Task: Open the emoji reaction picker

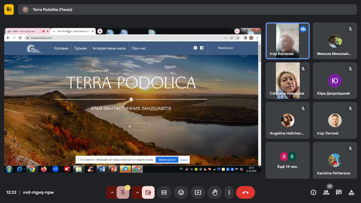Action: (x=181, y=192)
